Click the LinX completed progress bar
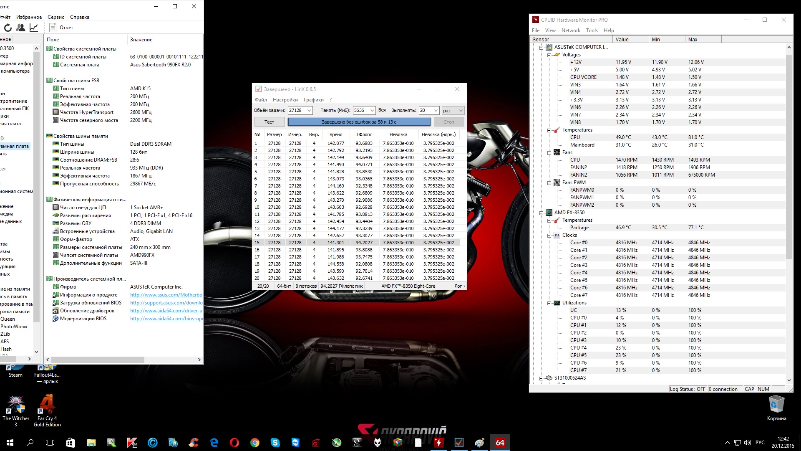Screen dimensions: 801x451 pos(359,122)
